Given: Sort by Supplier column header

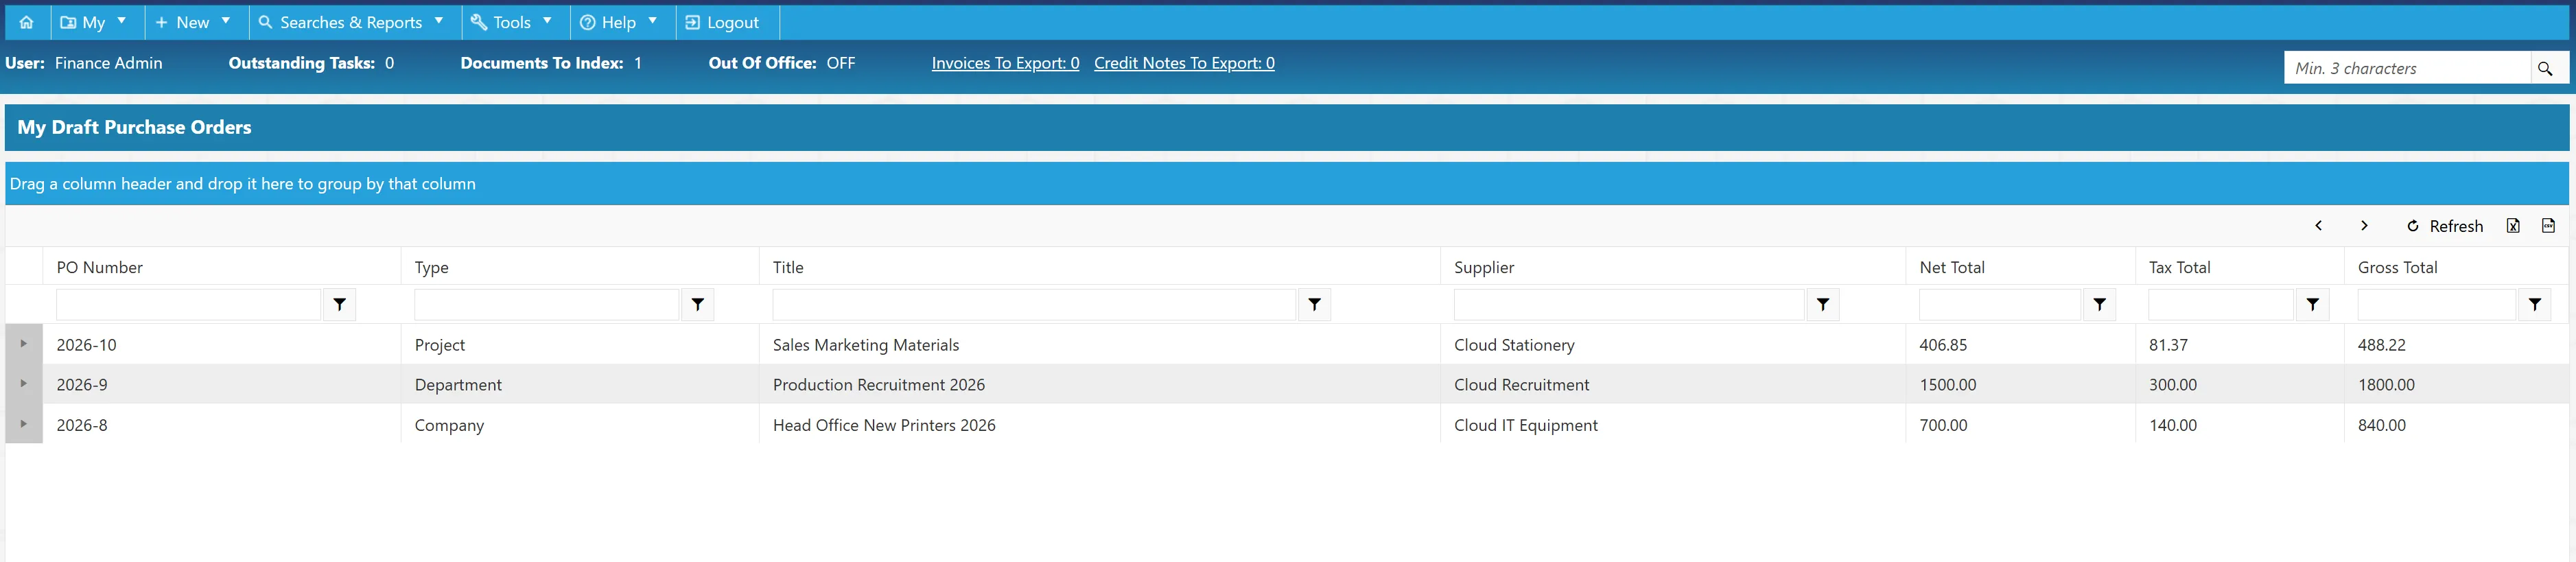Looking at the screenshot, I should (x=1484, y=267).
